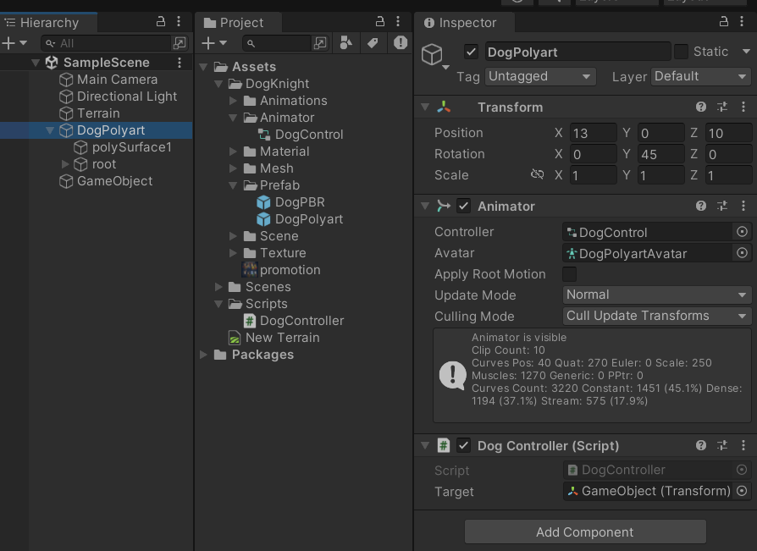
Task: Enable Apply Root Motion checkbox
Action: 569,274
